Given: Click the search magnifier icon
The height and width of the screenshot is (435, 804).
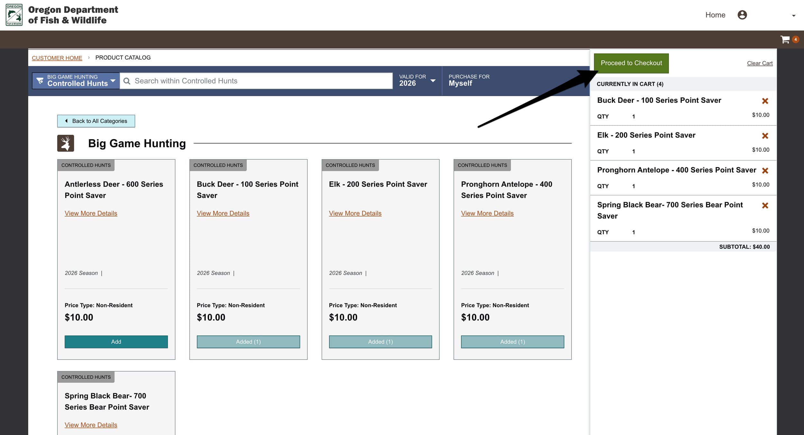Looking at the screenshot, I should (x=127, y=81).
